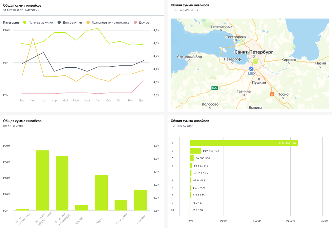Click the green E20 highway badge

215,88
